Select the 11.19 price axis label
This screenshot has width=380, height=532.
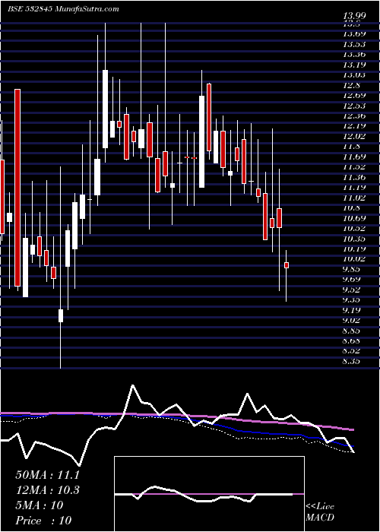click(353, 187)
